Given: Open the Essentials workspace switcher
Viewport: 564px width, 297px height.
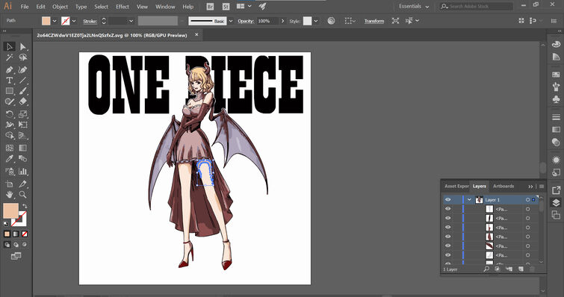Looking at the screenshot, I should (415, 7).
